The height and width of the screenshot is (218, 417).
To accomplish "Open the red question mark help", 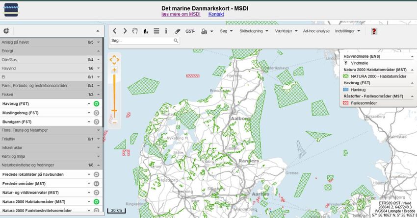I will [374, 31].
